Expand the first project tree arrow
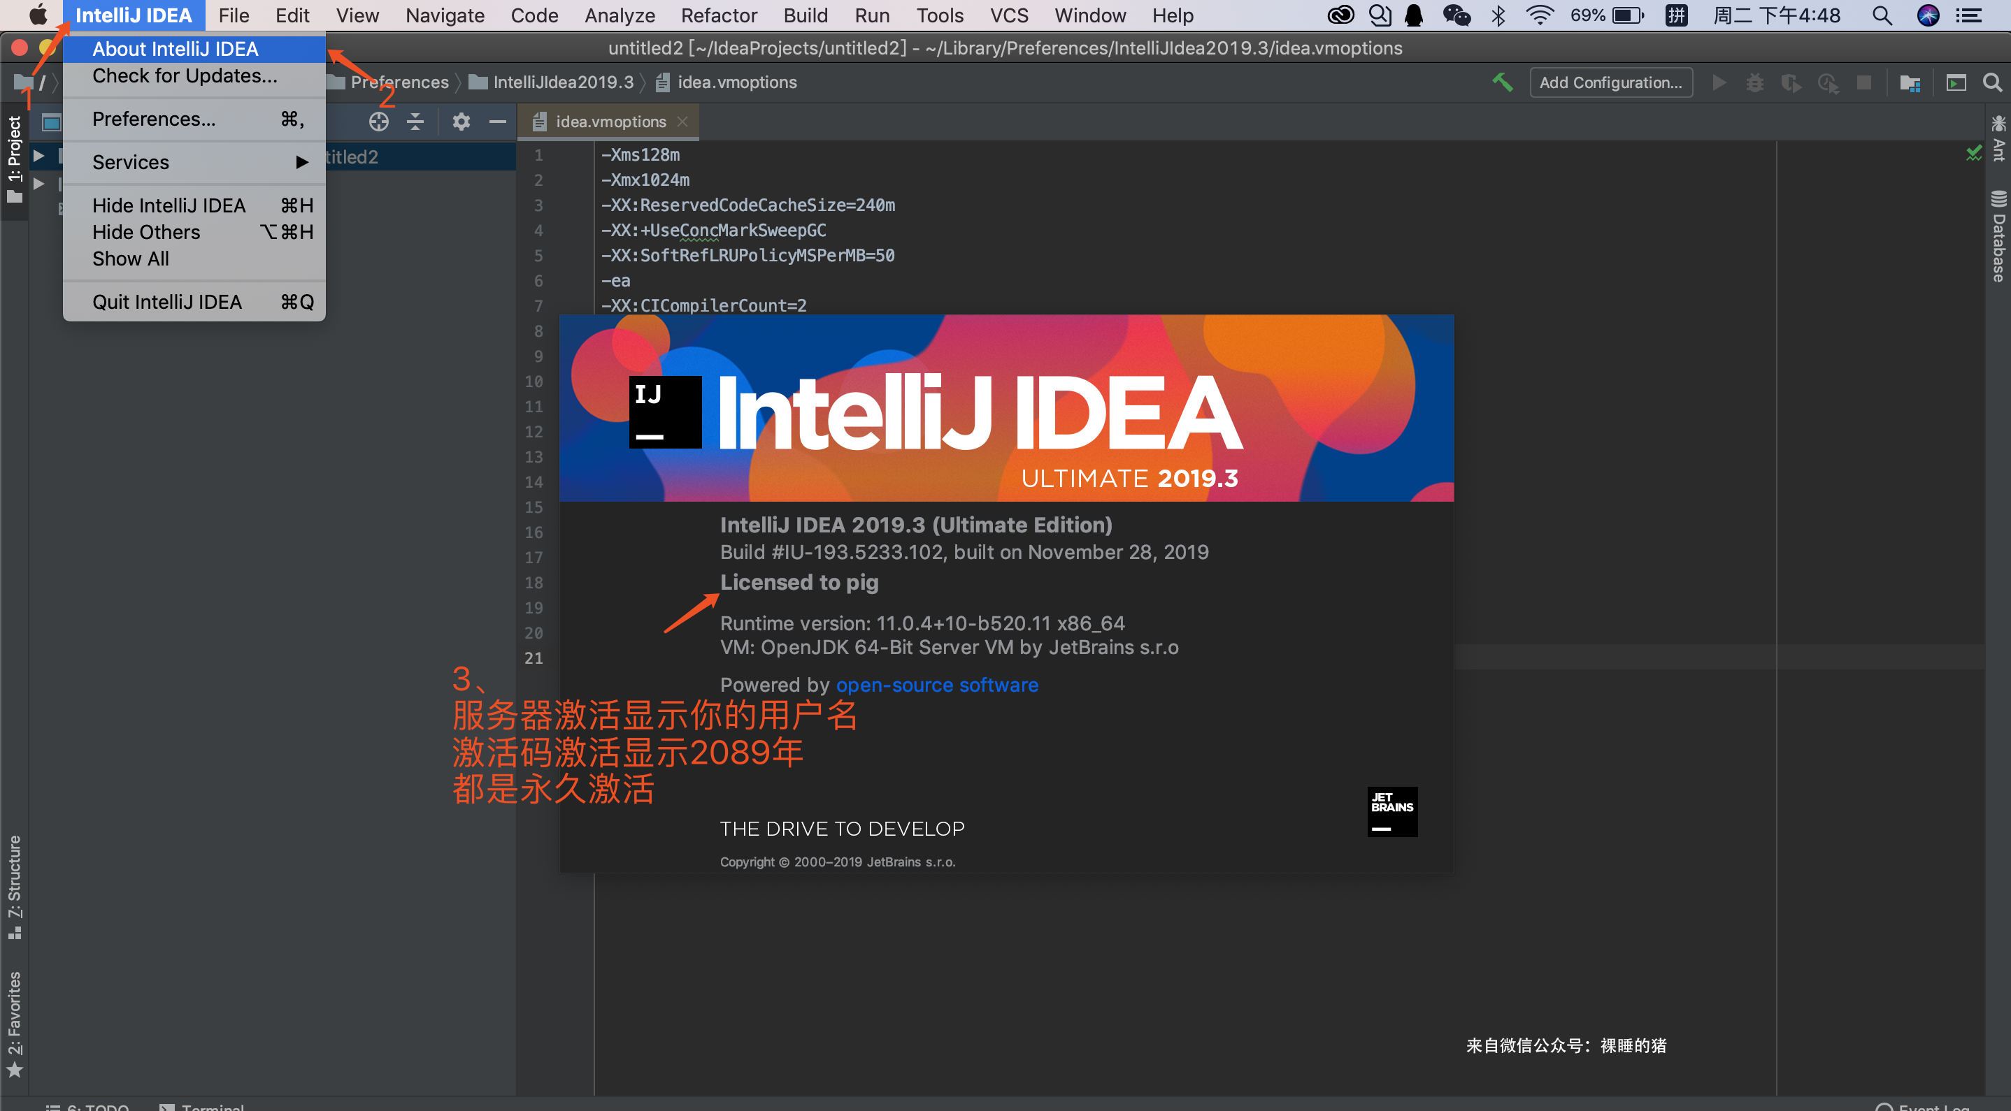Viewport: 2011px width, 1111px height. click(x=38, y=156)
